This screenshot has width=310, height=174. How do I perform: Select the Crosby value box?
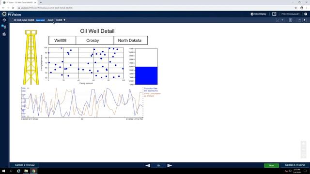pos(95,40)
